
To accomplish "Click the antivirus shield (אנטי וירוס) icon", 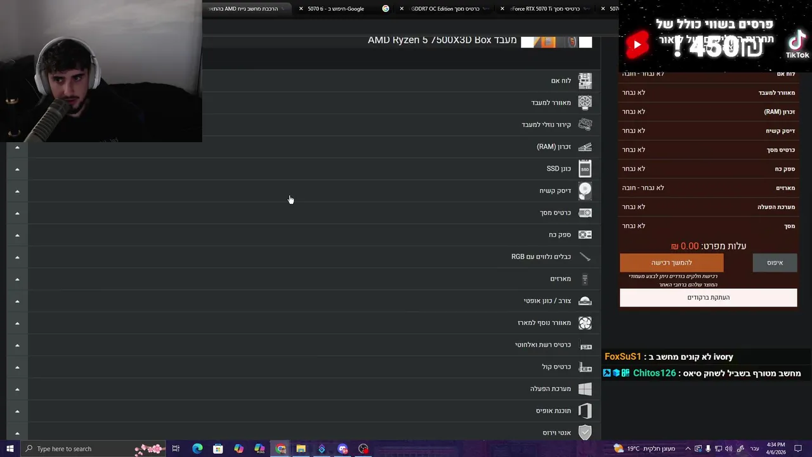I will click(585, 433).
